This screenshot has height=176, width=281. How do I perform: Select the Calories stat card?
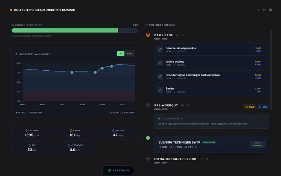tap(32, 133)
